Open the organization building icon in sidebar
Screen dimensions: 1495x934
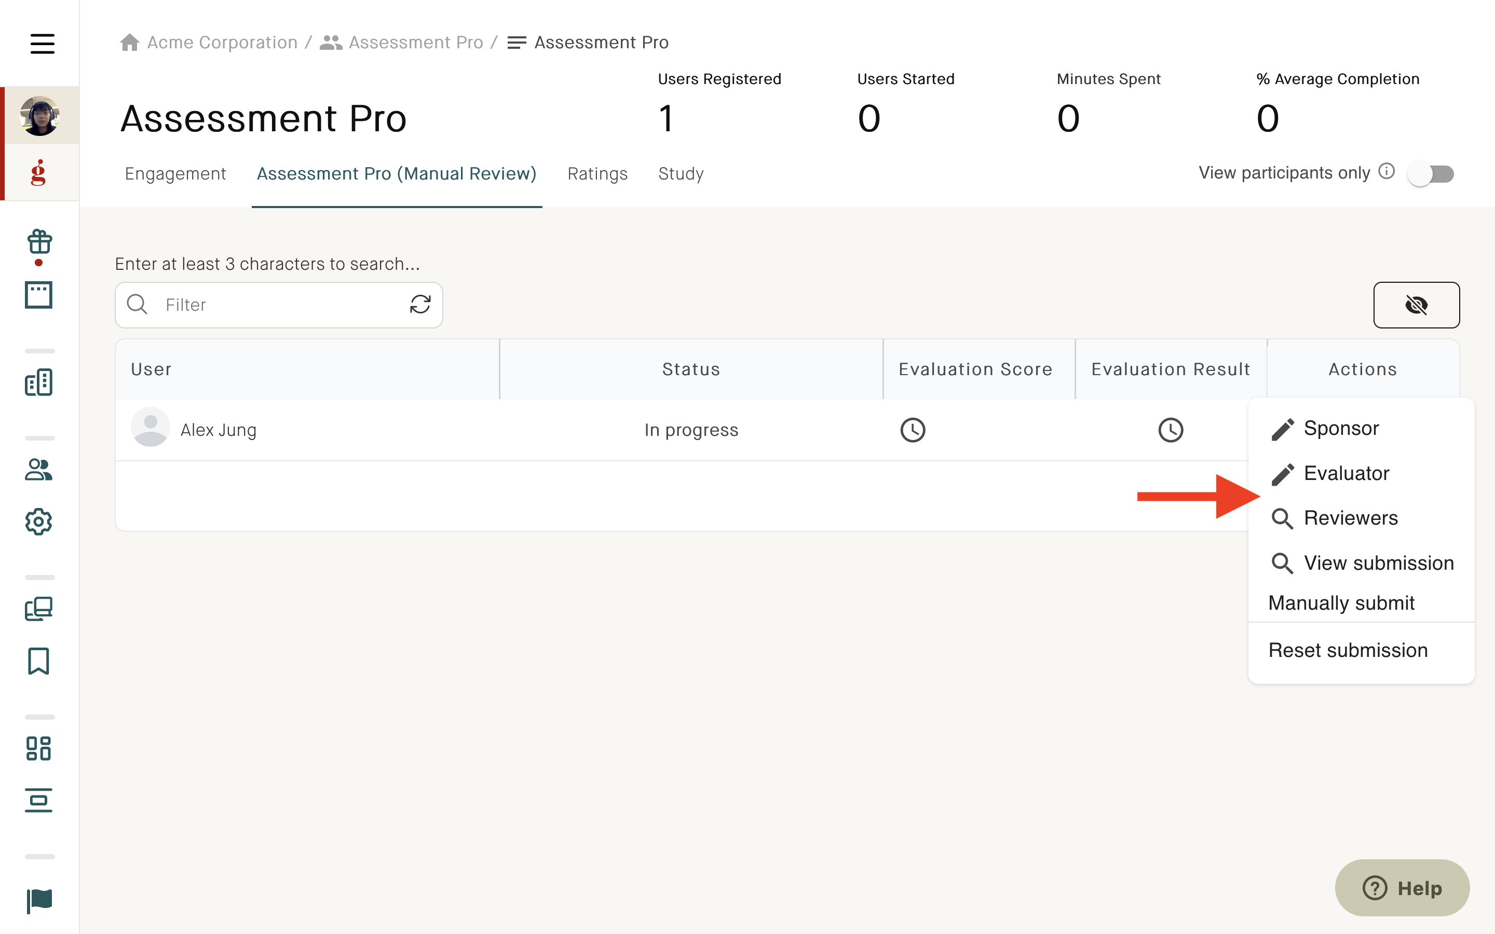[x=39, y=382]
